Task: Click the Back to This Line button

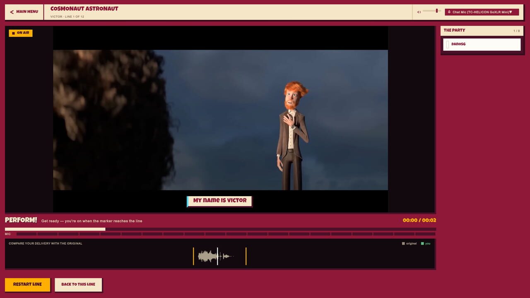Action: point(78,285)
